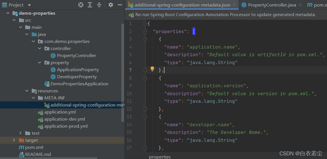Screen dimensions: 327x159
Task: Click the application-prod.yml file icon
Action: coord(41,127)
